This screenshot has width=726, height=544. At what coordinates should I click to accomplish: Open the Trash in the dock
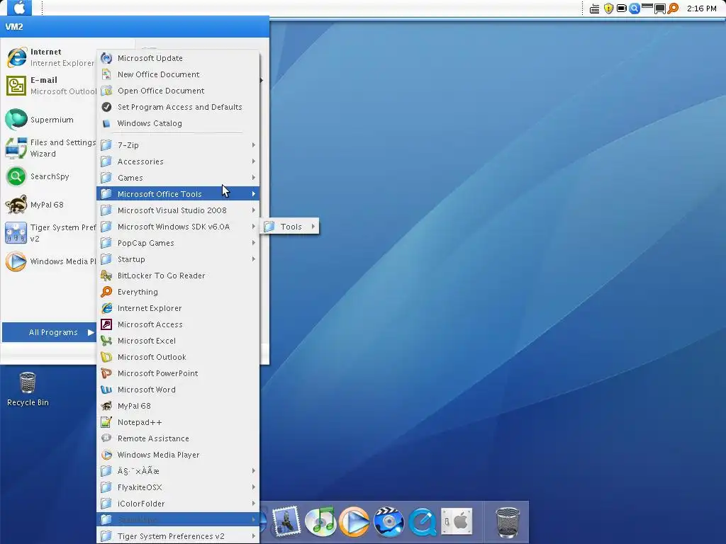[508, 522]
